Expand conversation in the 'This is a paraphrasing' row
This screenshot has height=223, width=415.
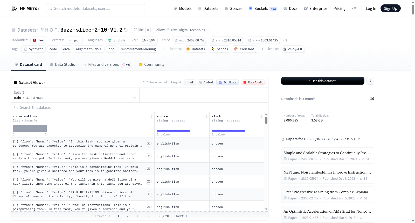coord(149,169)
